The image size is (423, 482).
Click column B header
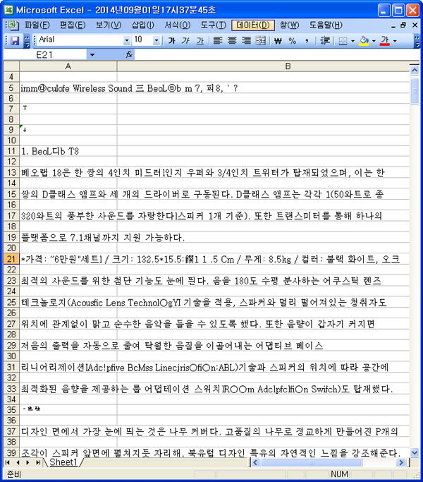(x=288, y=66)
